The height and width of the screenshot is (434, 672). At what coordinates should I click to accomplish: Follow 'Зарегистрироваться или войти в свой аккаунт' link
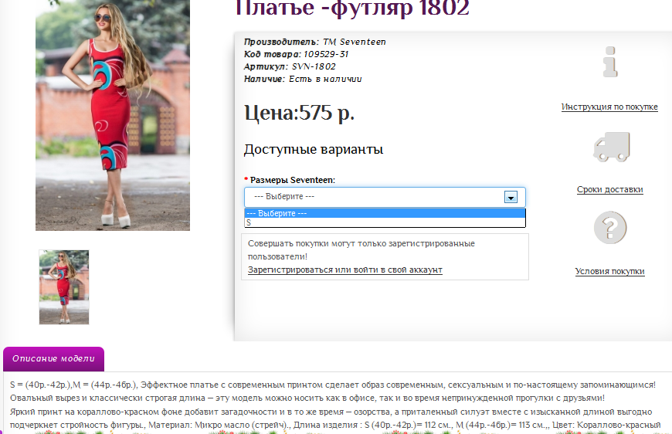coord(344,270)
